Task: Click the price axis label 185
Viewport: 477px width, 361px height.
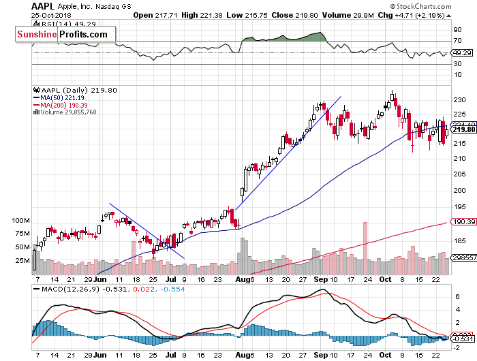Action: [459, 241]
